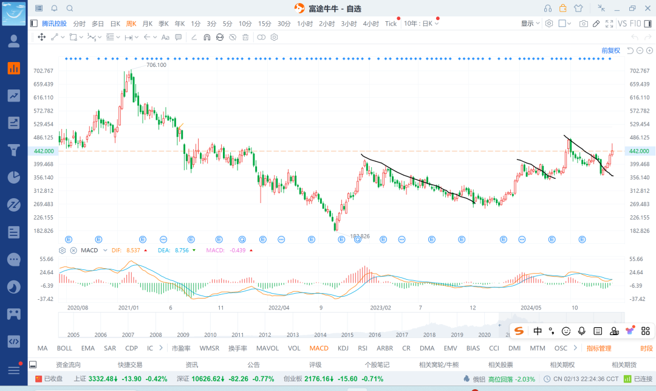
Task: Toggle the bottom panel collapse icon beside 资金流向
Action: pyautogui.click(x=33, y=365)
